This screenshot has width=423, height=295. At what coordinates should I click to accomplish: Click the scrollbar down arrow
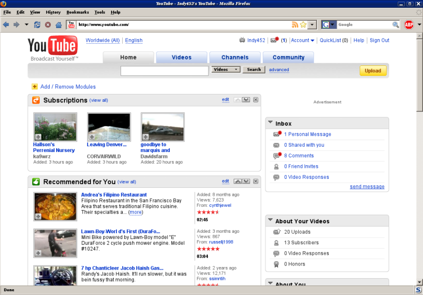click(x=419, y=282)
